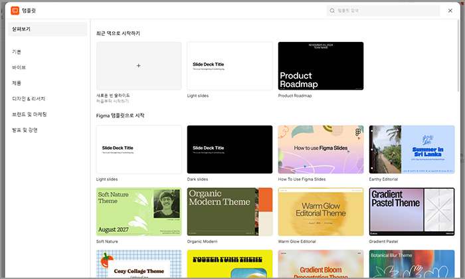The image size is (465, 279).
Task: Open recent Light slides deck thumbnail
Action: pyautogui.click(x=230, y=66)
